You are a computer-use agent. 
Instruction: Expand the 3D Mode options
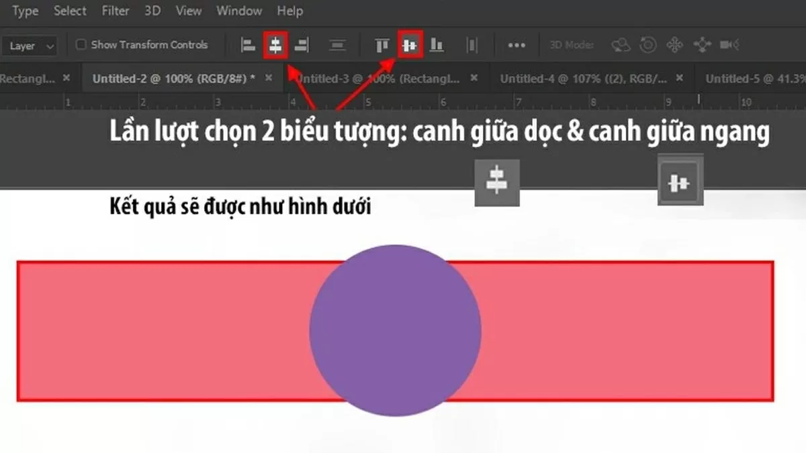[x=571, y=44]
